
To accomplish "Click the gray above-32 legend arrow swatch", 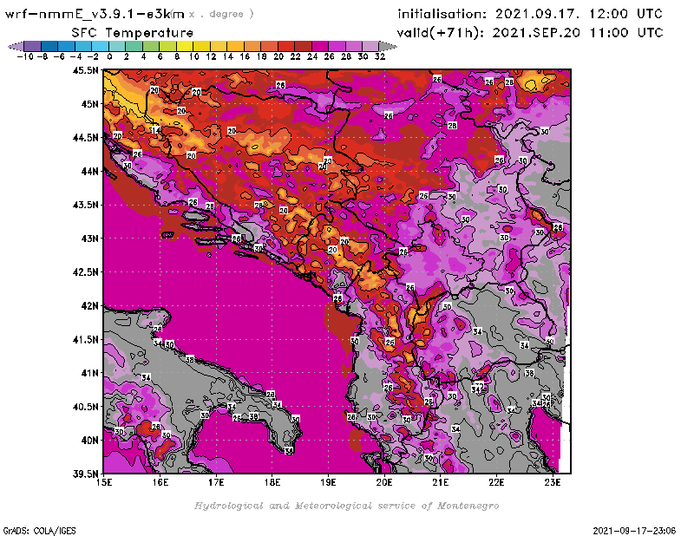I will tap(388, 46).
